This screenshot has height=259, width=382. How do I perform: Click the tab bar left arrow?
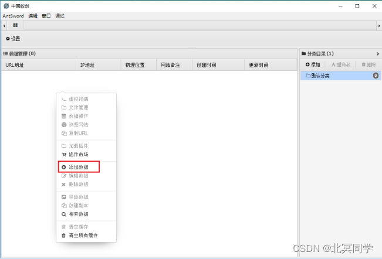[x=4, y=26]
